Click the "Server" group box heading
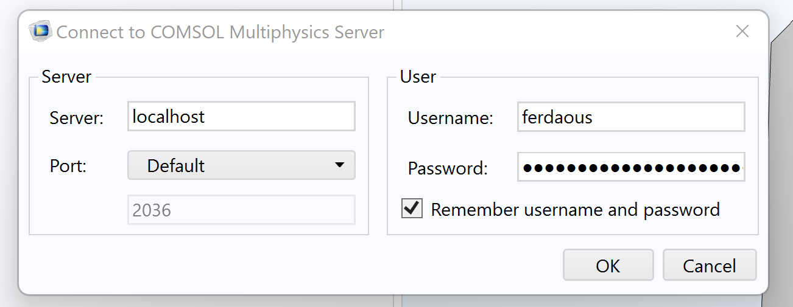The height and width of the screenshot is (307, 793). [x=66, y=77]
